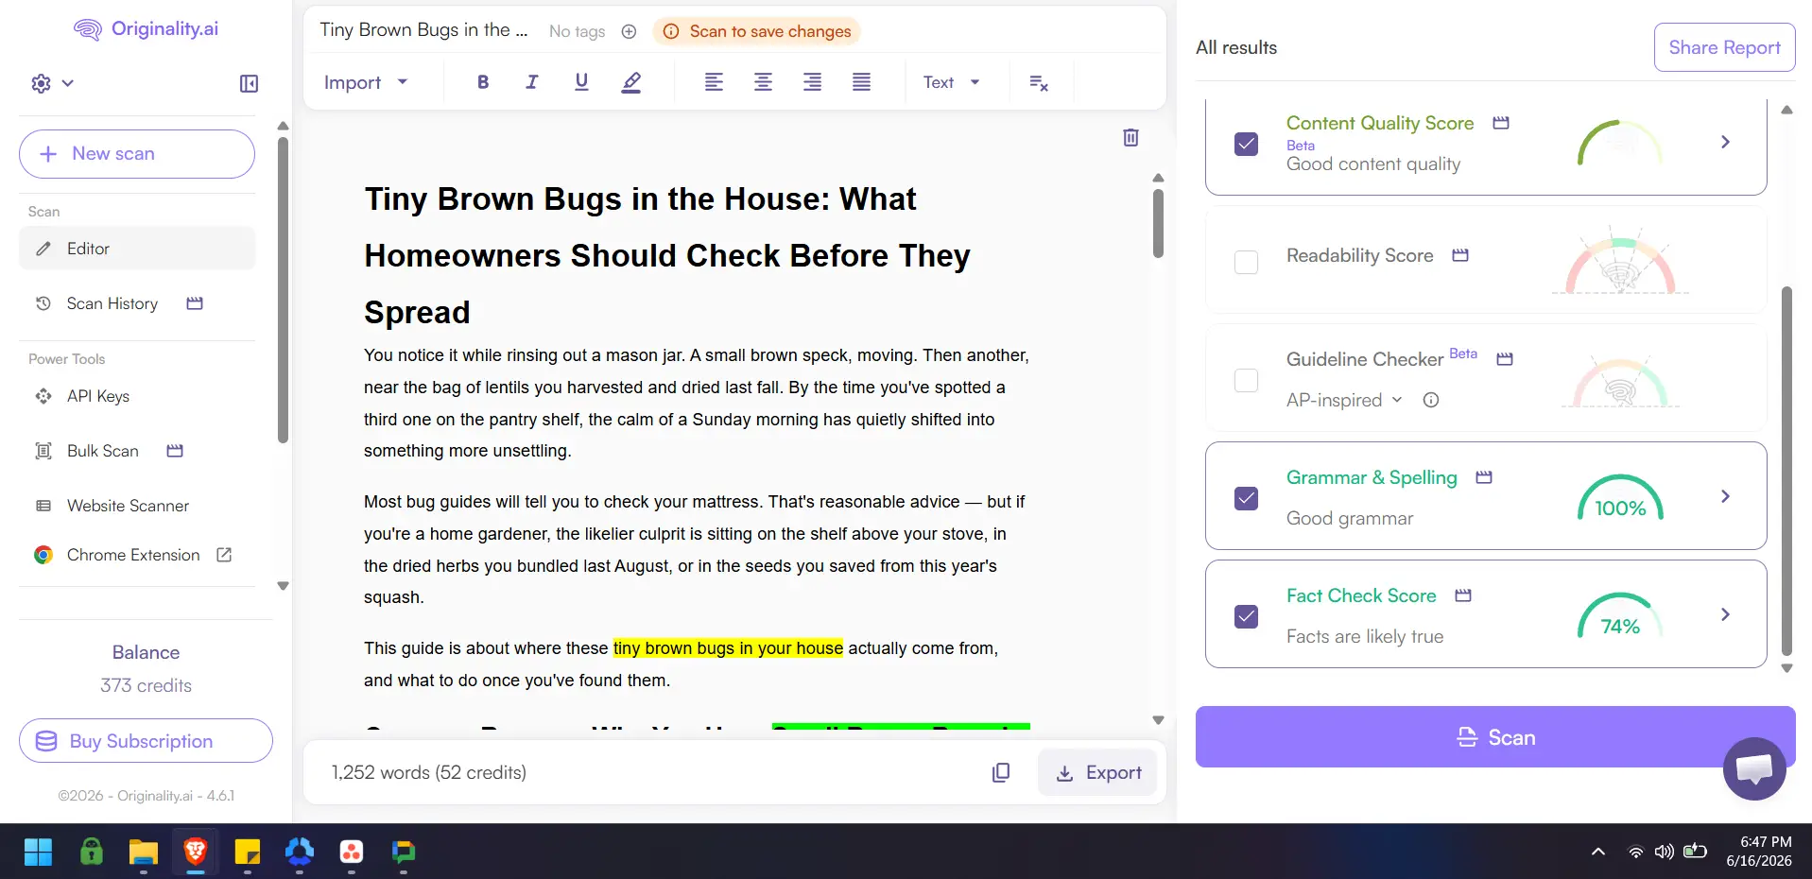Open Windows Start menu
This screenshot has height=879, width=1812.
click(38, 852)
